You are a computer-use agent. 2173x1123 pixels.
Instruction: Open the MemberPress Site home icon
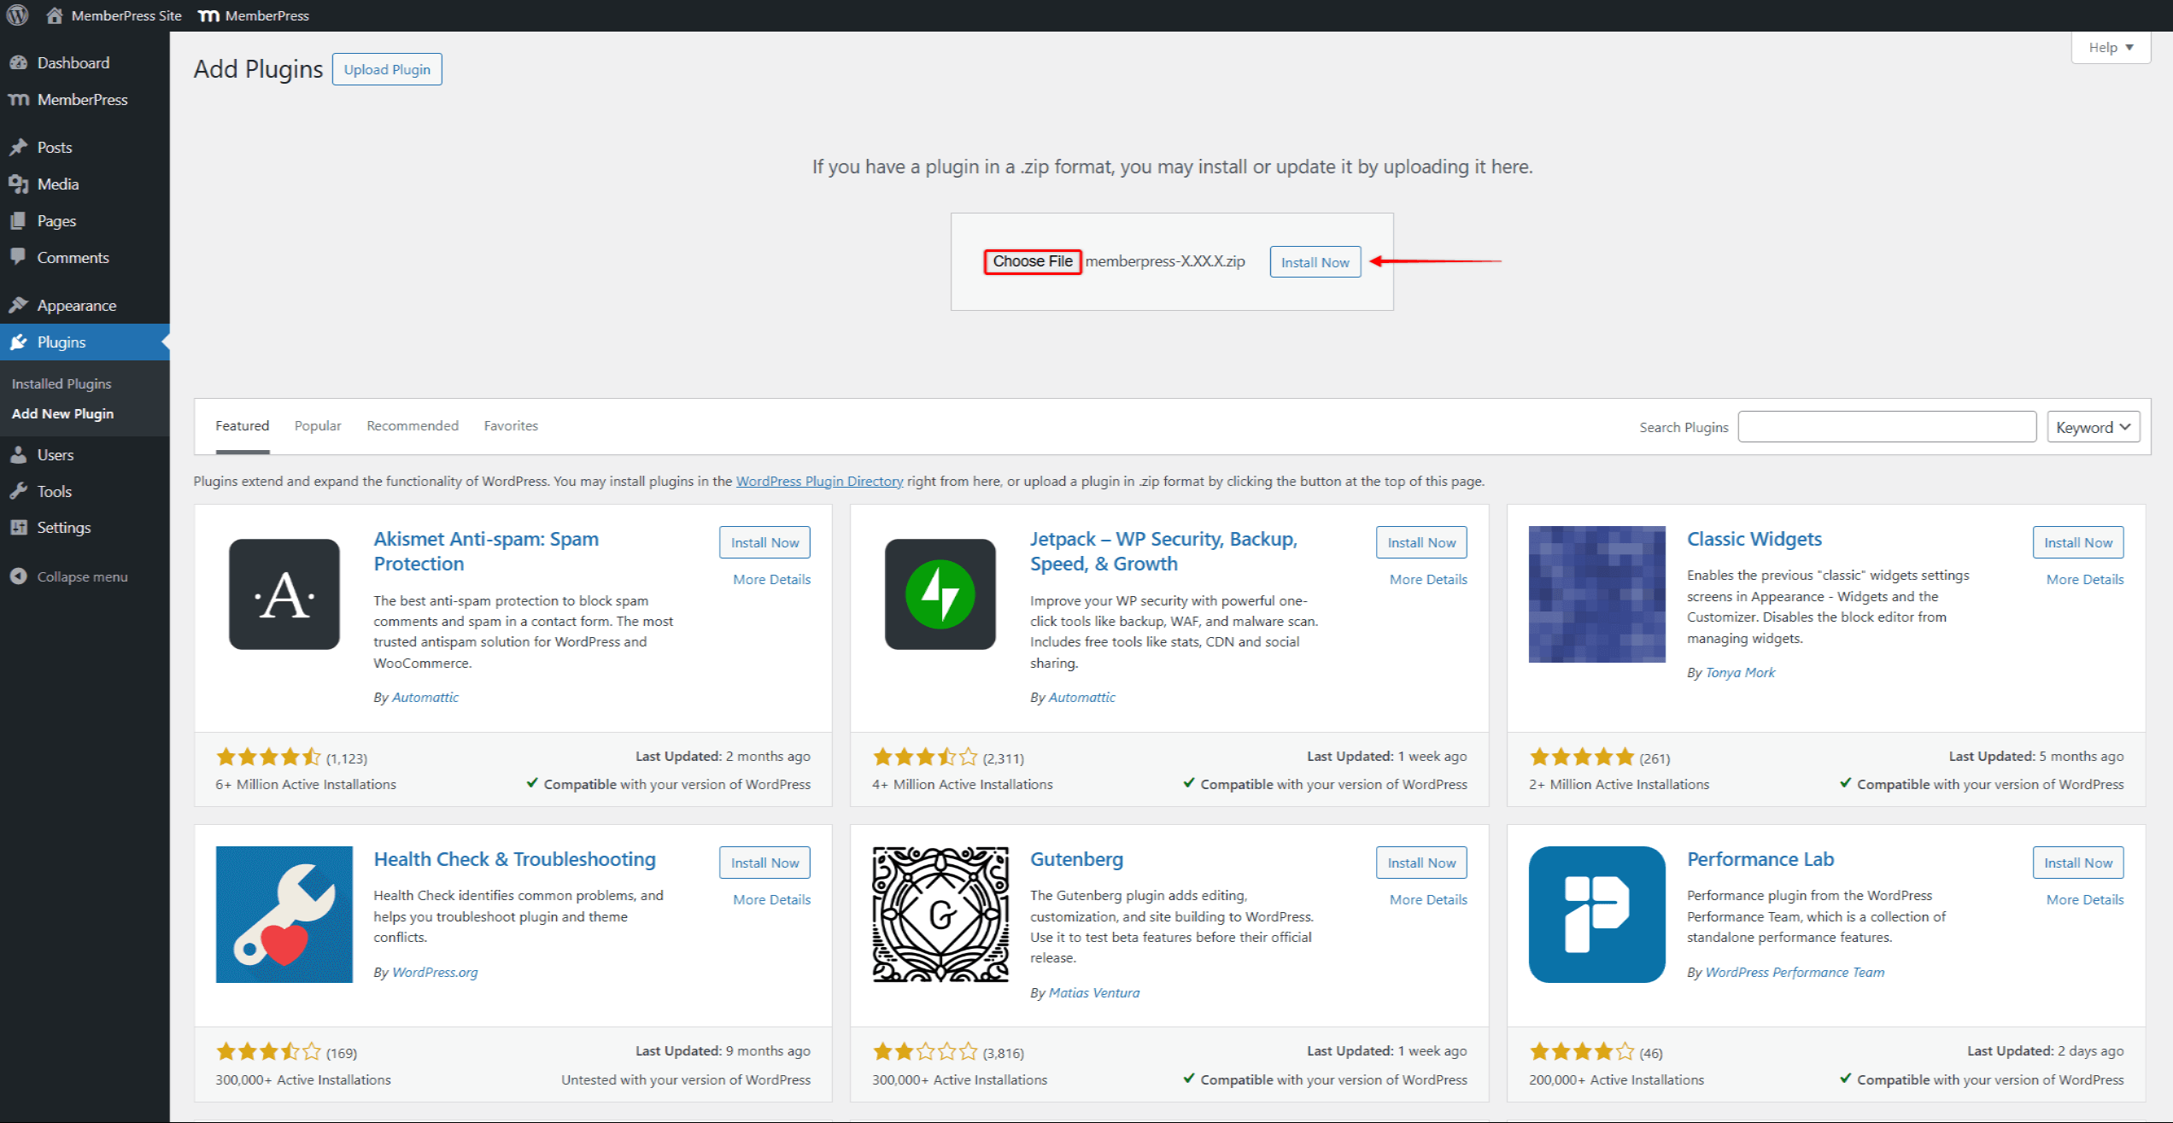[55, 15]
